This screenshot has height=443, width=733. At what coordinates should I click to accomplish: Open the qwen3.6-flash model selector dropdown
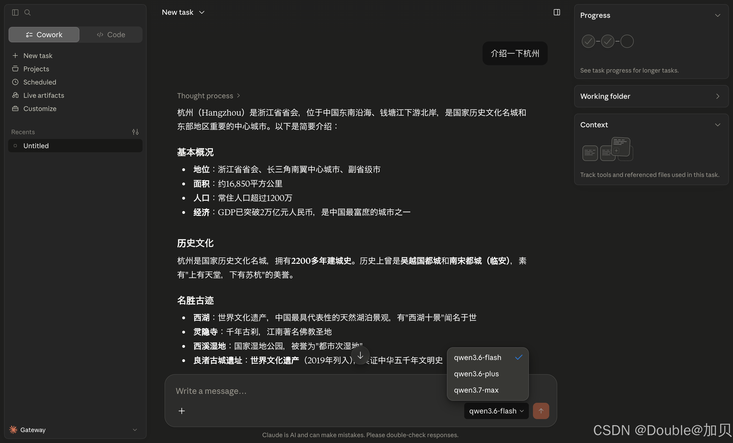pyautogui.click(x=496, y=411)
